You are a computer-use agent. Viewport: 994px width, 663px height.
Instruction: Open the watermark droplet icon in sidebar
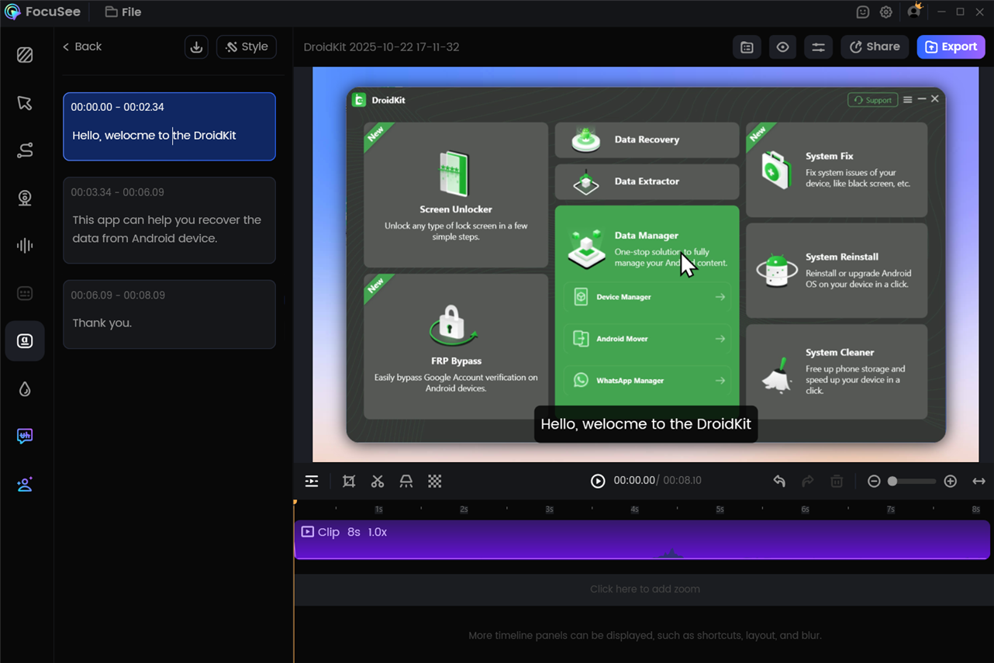click(x=25, y=388)
